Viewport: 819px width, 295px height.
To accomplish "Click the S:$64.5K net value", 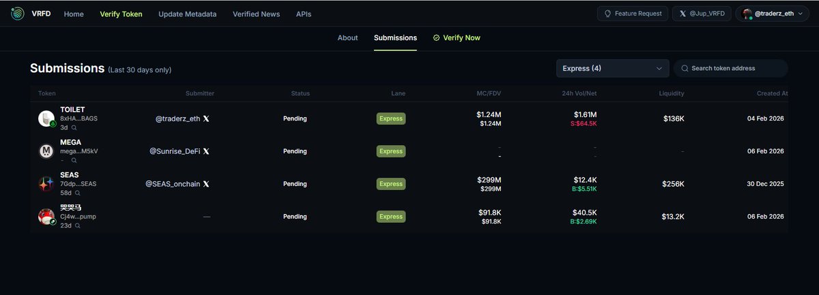I will tap(583, 124).
